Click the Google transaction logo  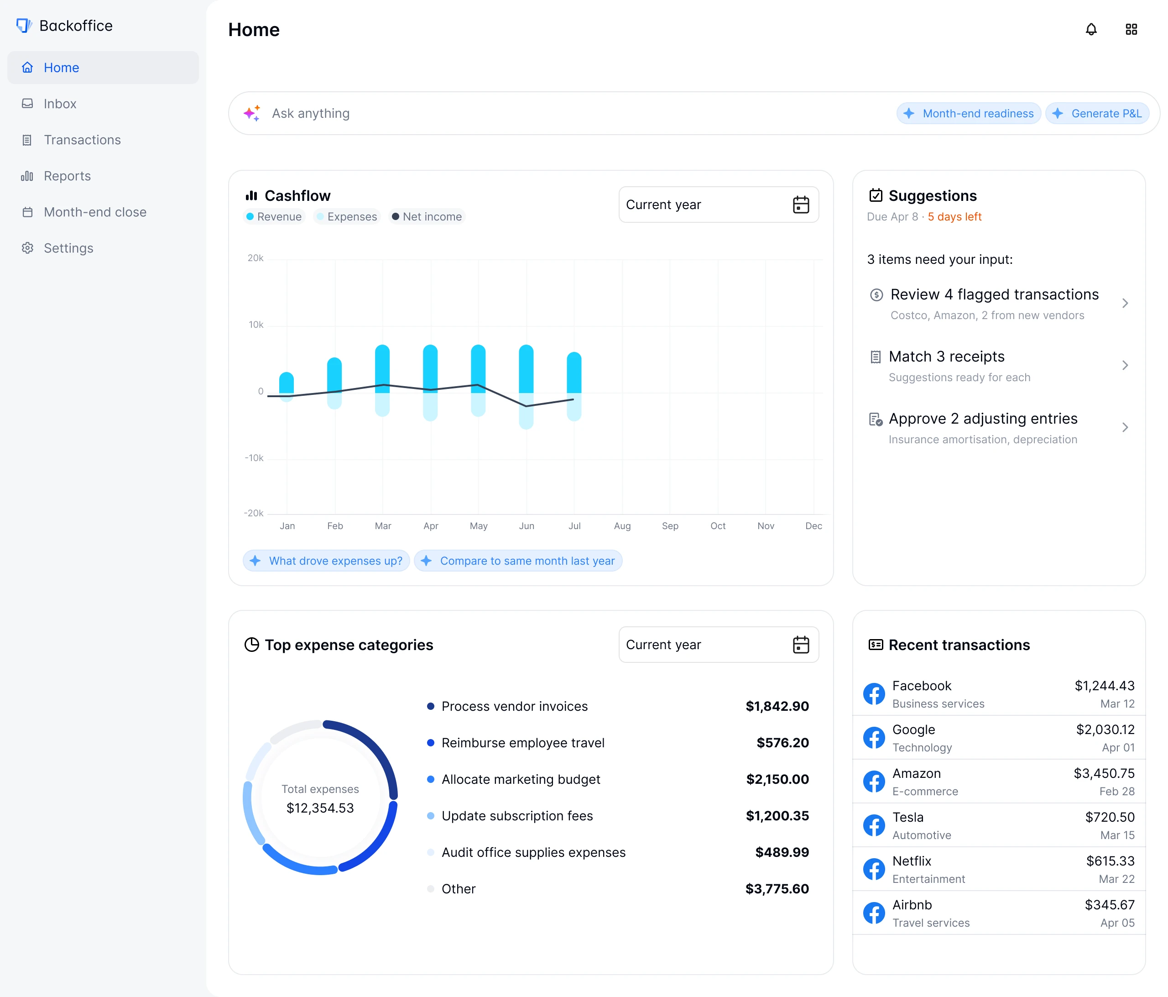point(874,738)
